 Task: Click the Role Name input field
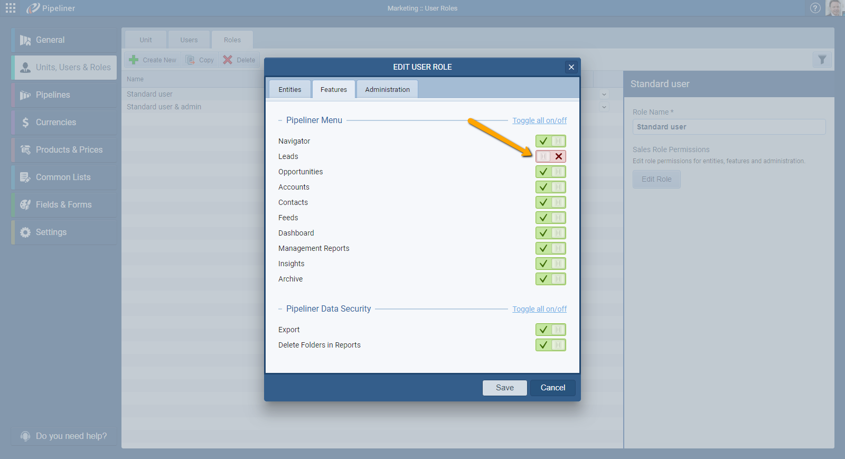[729, 127]
